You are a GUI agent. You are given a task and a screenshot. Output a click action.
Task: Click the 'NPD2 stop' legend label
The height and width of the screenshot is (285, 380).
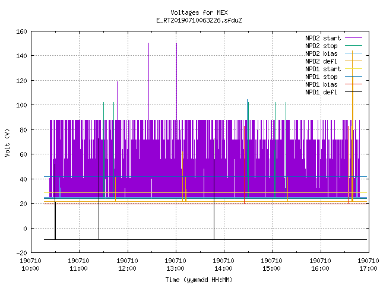click(321, 46)
